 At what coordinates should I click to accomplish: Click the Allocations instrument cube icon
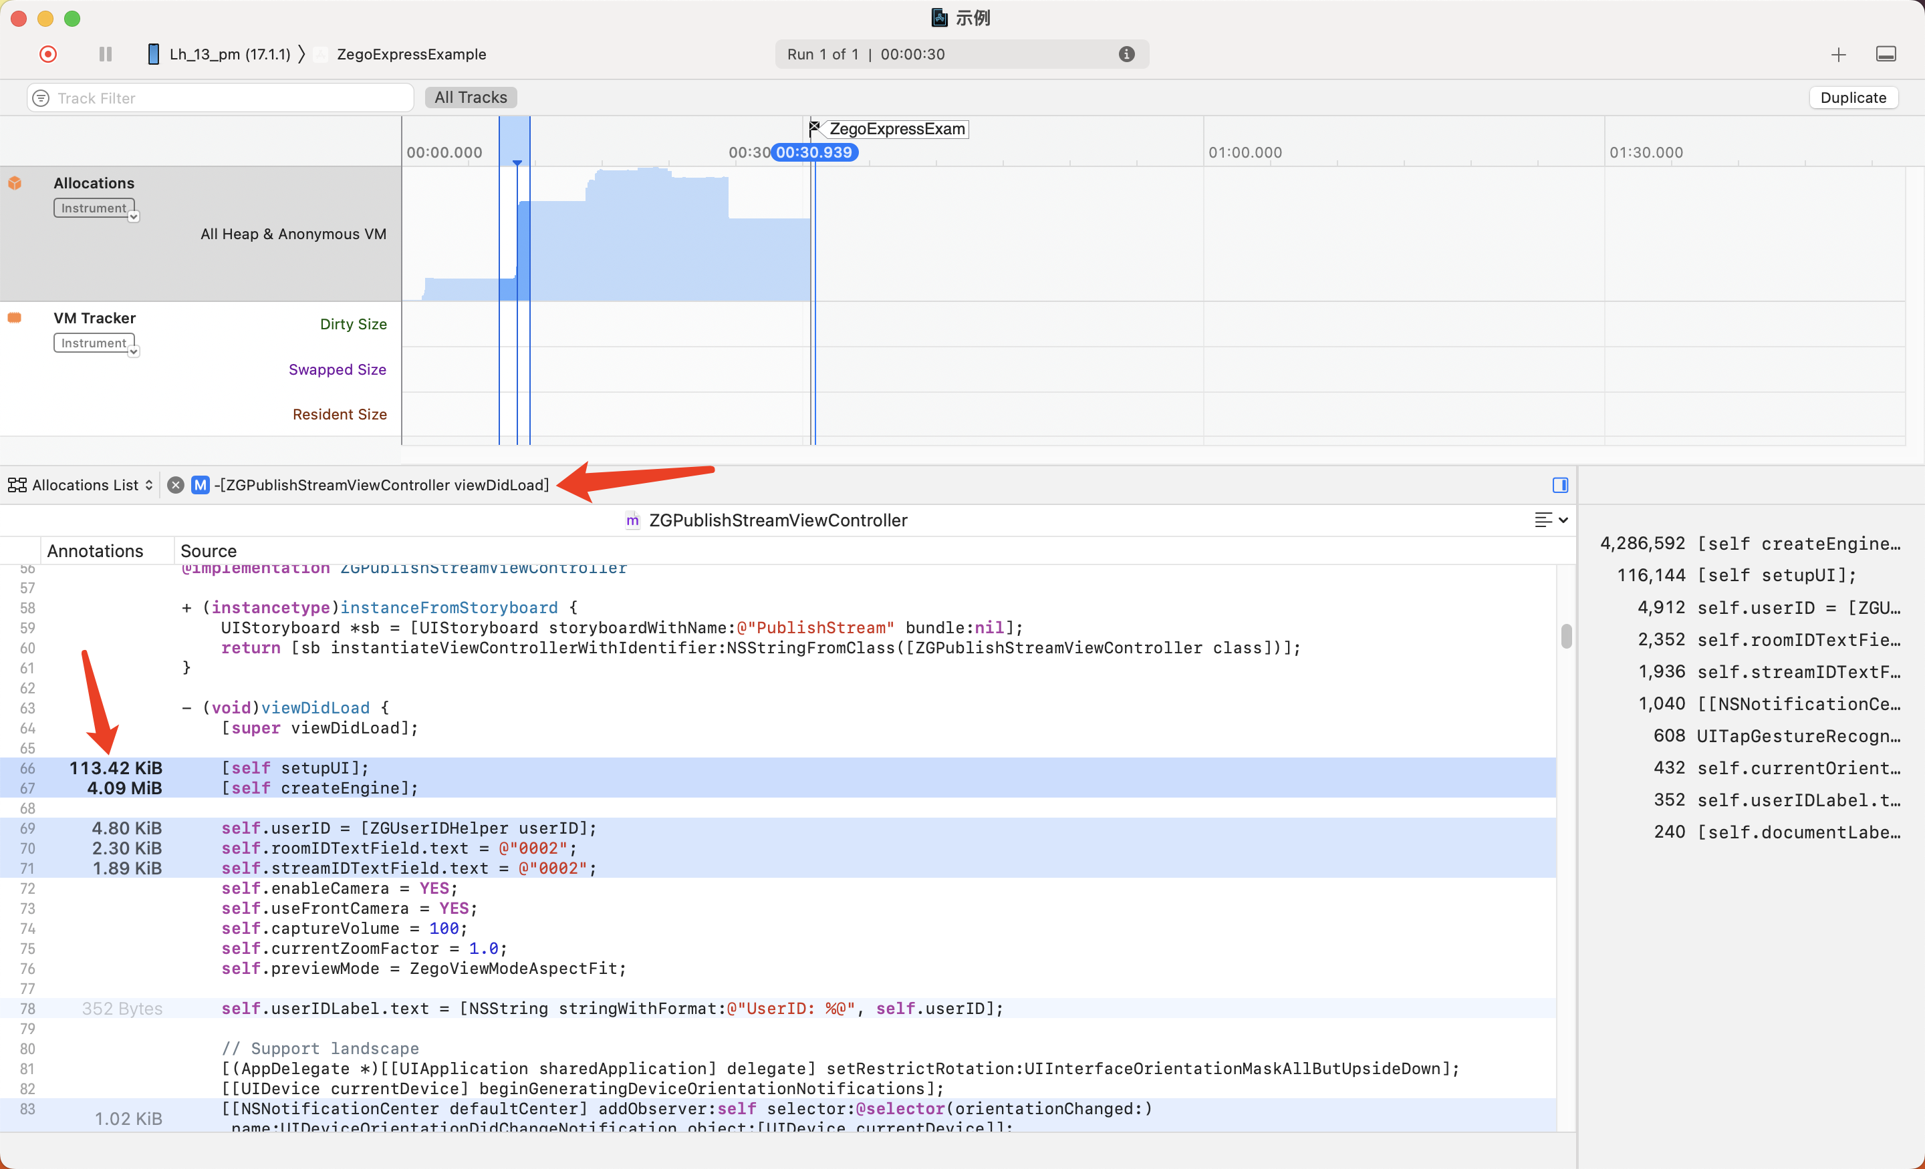(x=15, y=183)
